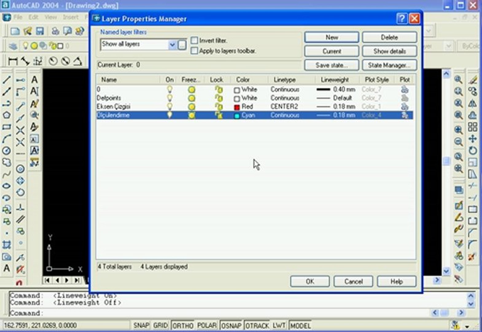Screen dimensions: 482x332
Task: Open the Insert menu
Action: tap(71, 17)
